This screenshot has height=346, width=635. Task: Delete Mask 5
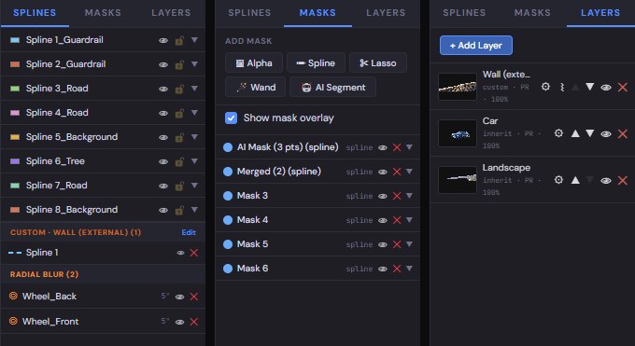[x=397, y=245]
